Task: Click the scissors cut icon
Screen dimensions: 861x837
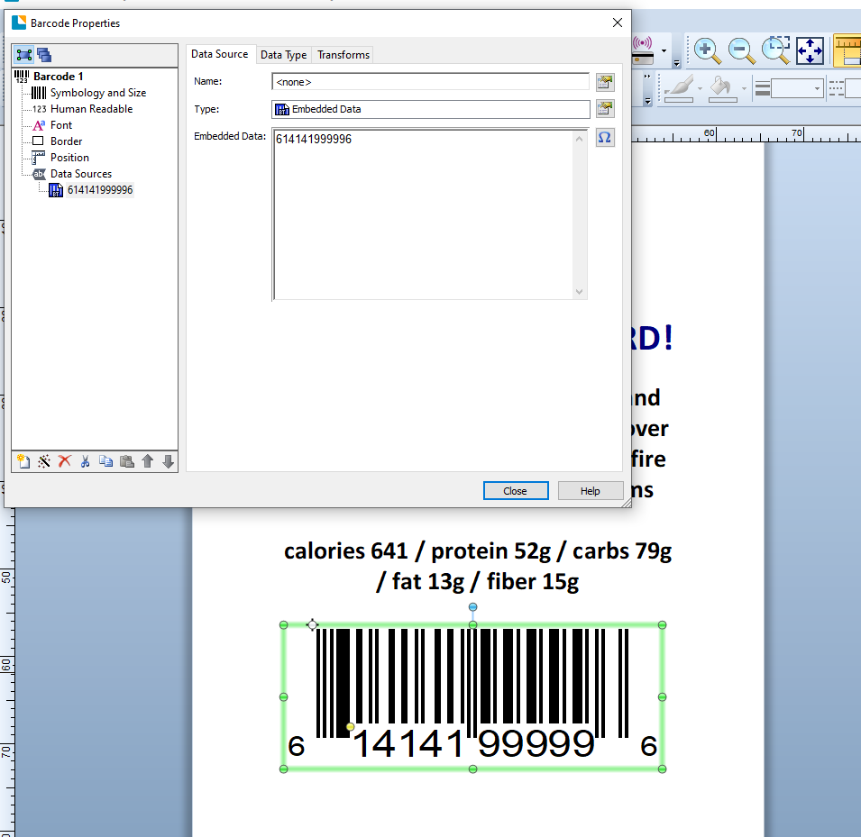Action: click(85, 461)
